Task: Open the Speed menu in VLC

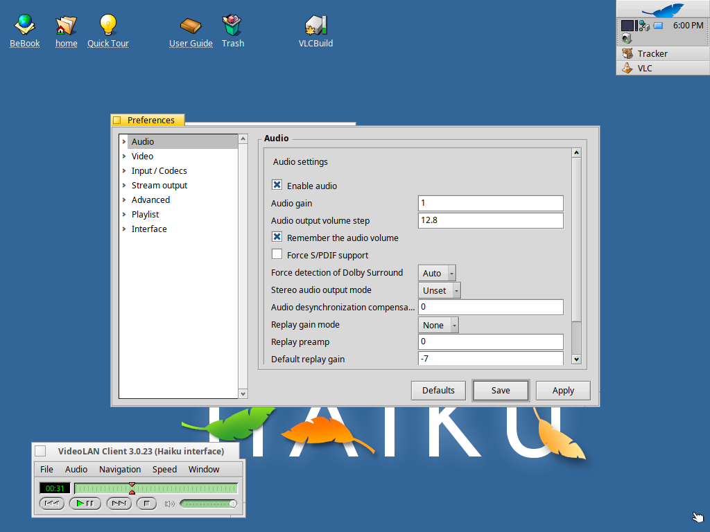Action: (x=164, y=469)
